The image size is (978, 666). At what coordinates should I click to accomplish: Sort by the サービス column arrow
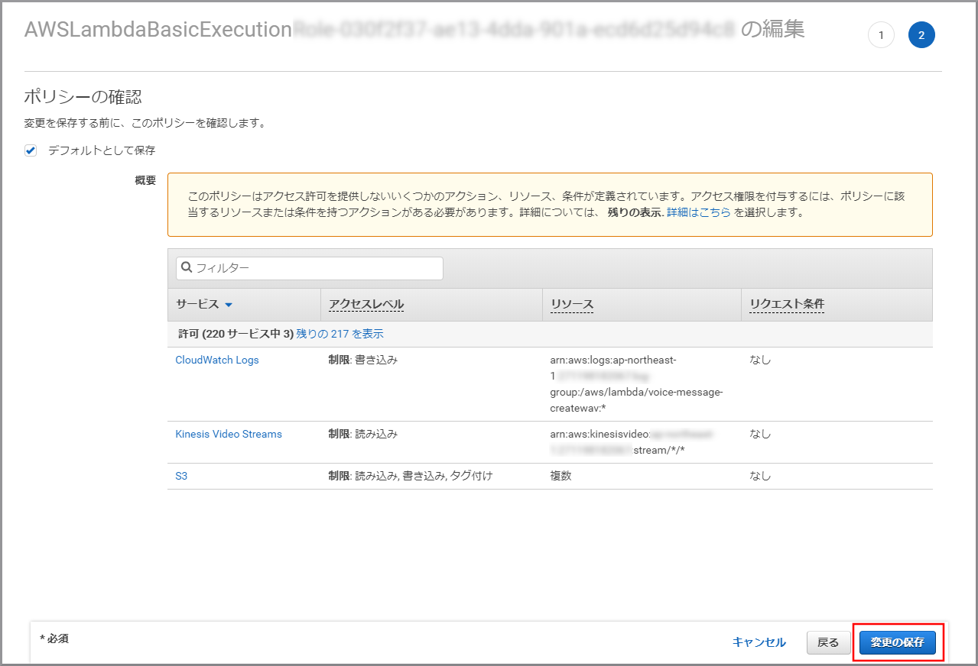click(x=228, y=305)
